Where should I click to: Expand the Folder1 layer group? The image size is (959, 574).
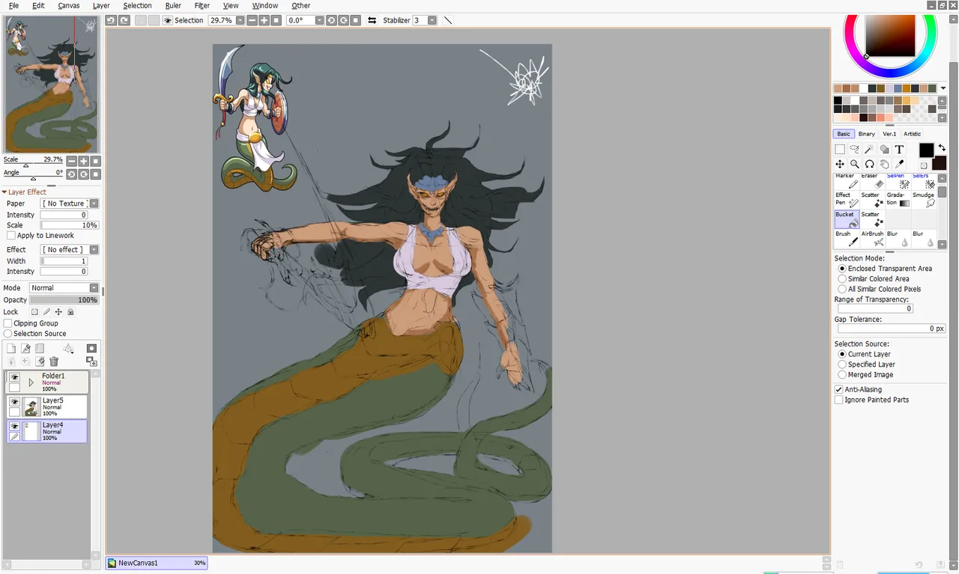pyautogui.click(x=31, y=382)
